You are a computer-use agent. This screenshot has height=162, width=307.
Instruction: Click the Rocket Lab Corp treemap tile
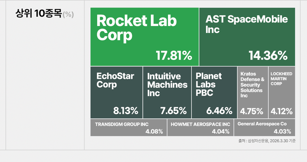click(144, 37)
